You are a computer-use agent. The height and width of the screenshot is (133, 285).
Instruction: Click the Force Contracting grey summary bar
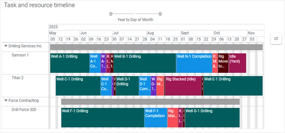150,101
